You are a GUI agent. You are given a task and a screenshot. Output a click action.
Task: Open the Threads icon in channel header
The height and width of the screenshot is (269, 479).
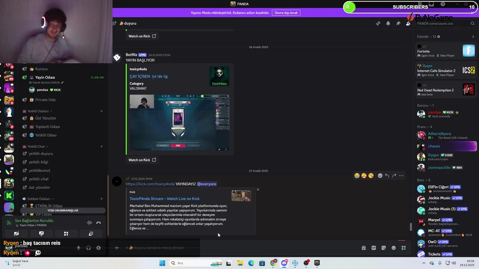(x=378, y=23)
